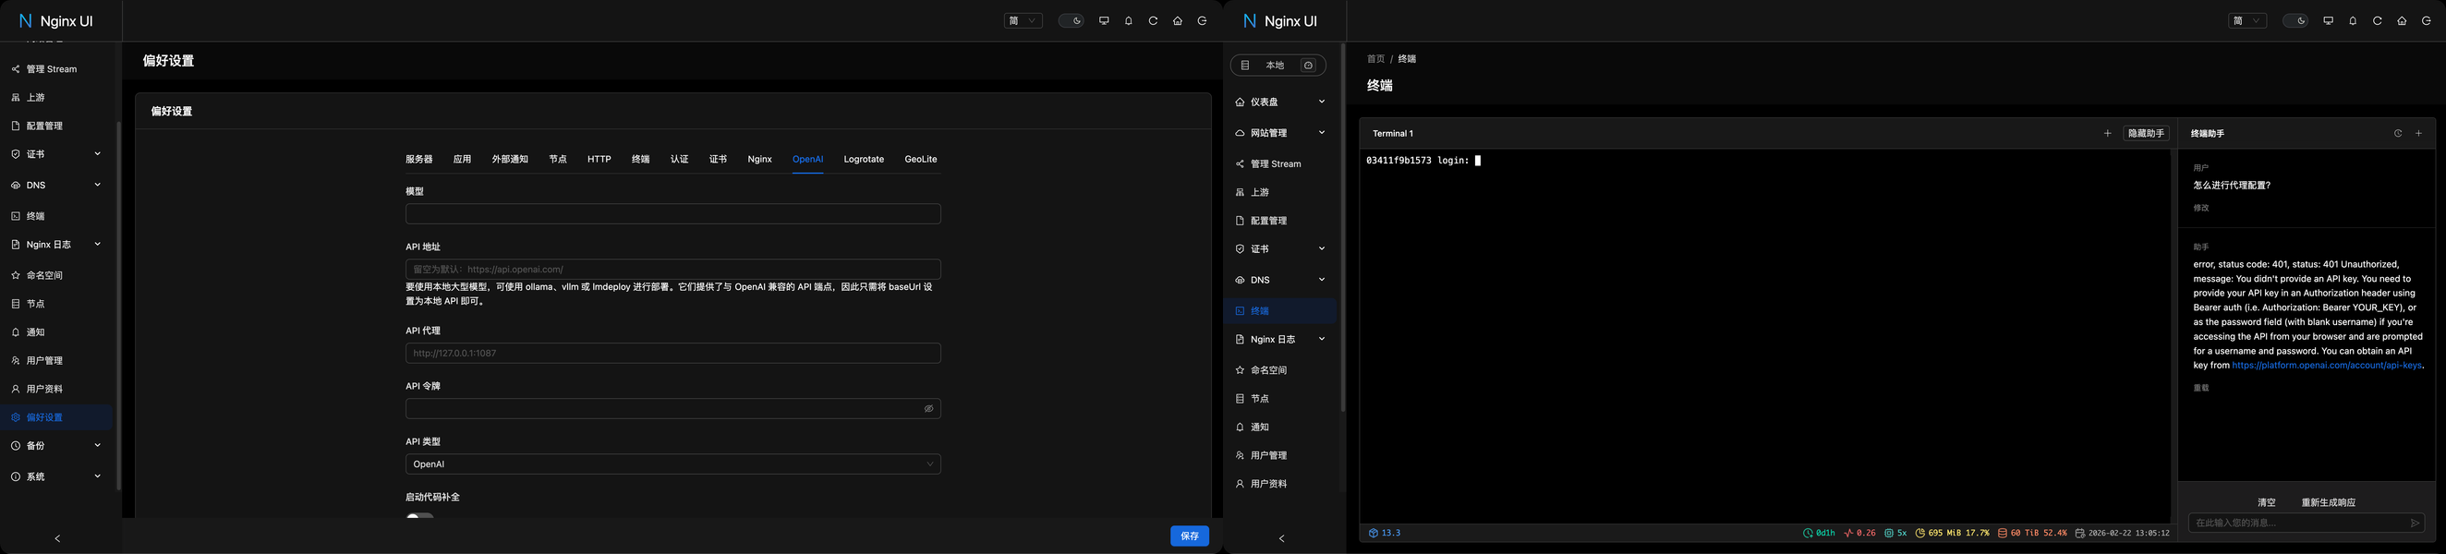This screenshot has width=2446, height=554.
Task: Switch to the Nginx settings tab
Action: (759, 160)
